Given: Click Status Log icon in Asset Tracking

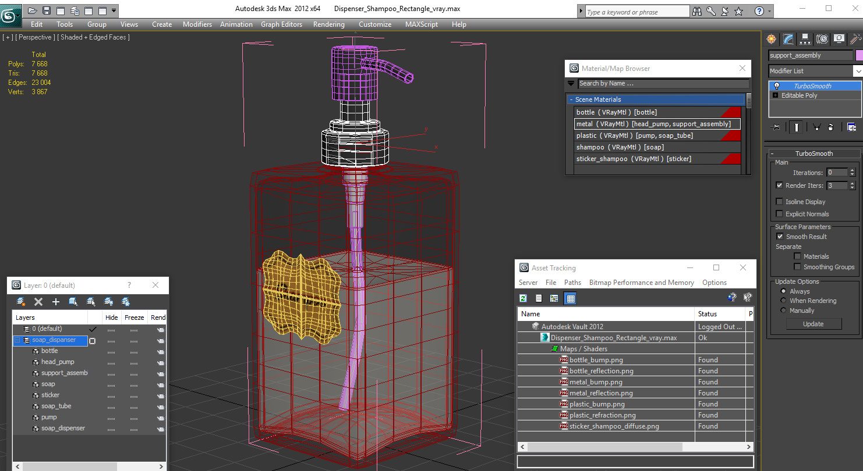Looking at the screenshot, I should (539, 298).
